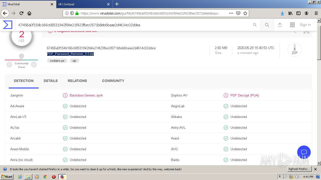Image resolution: width=321 pixels, height=180 pixels.
Task: View connection security via the padlock icon
Action: pos(77,13)
